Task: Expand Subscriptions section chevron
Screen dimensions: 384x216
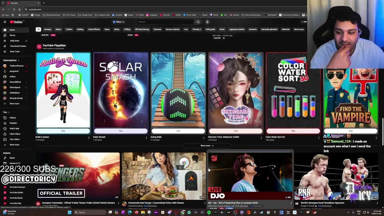Action: (x=18, y=60)
